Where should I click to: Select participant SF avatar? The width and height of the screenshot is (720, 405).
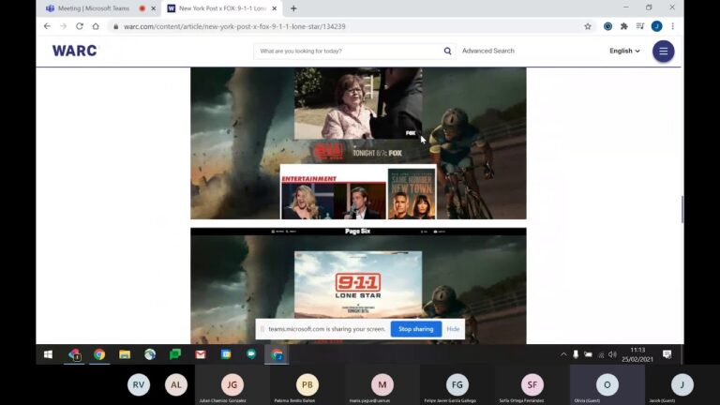pyautogui.click(x=532, y=384)
